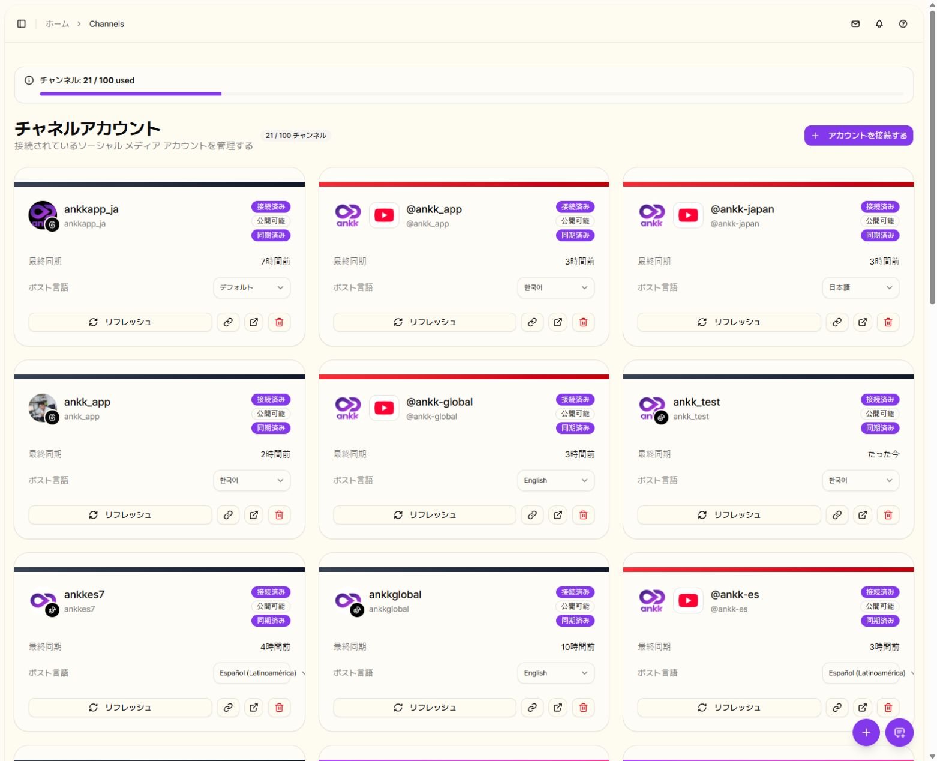Click アカウントを接続する button
937x761 pixels.
point(858,136)
